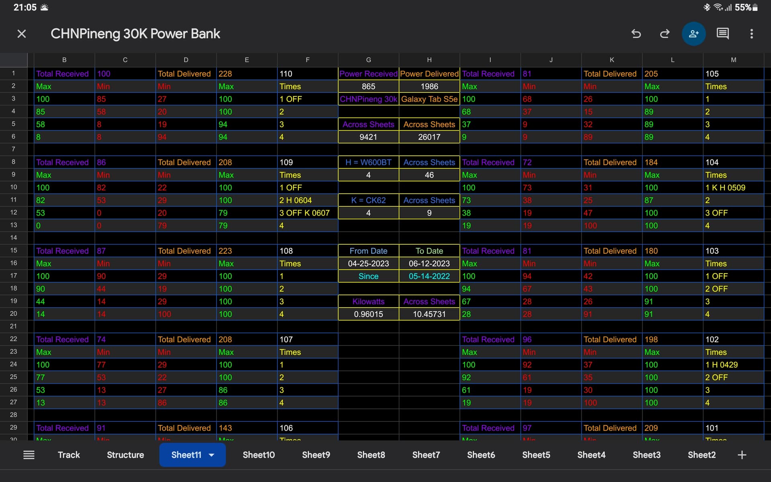771x482 pixels.
Task: Switch to the Track tab
Action: click(x=69, y=455)
